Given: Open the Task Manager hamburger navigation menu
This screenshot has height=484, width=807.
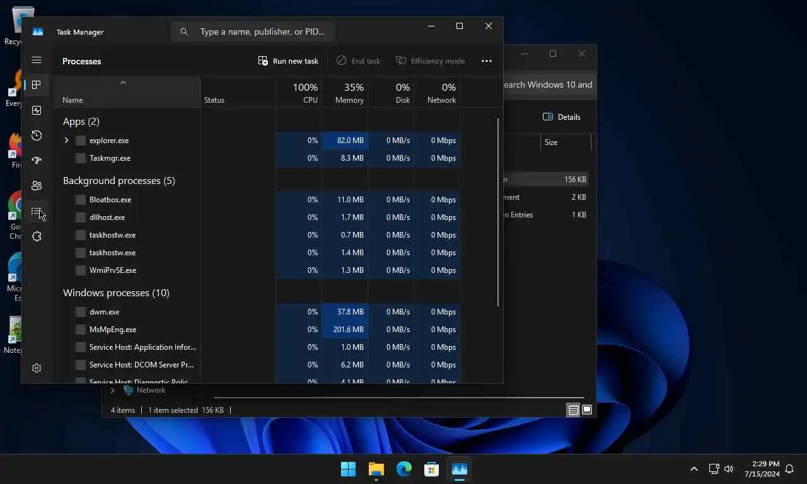Looking at the screenshot, I should coord(37,60).
